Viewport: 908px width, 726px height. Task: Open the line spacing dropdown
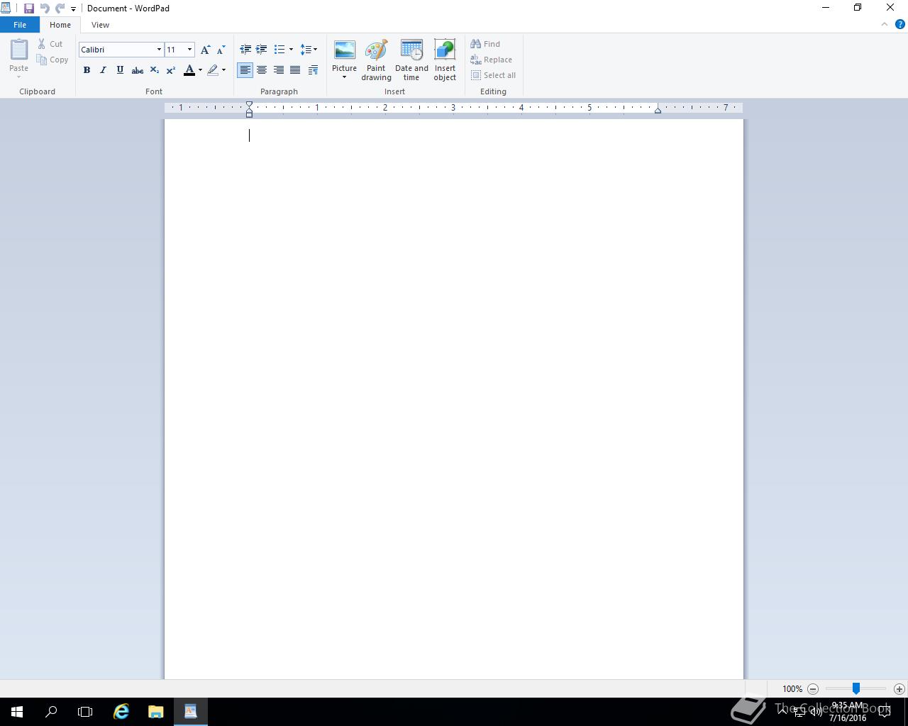[x=309, y=50]
